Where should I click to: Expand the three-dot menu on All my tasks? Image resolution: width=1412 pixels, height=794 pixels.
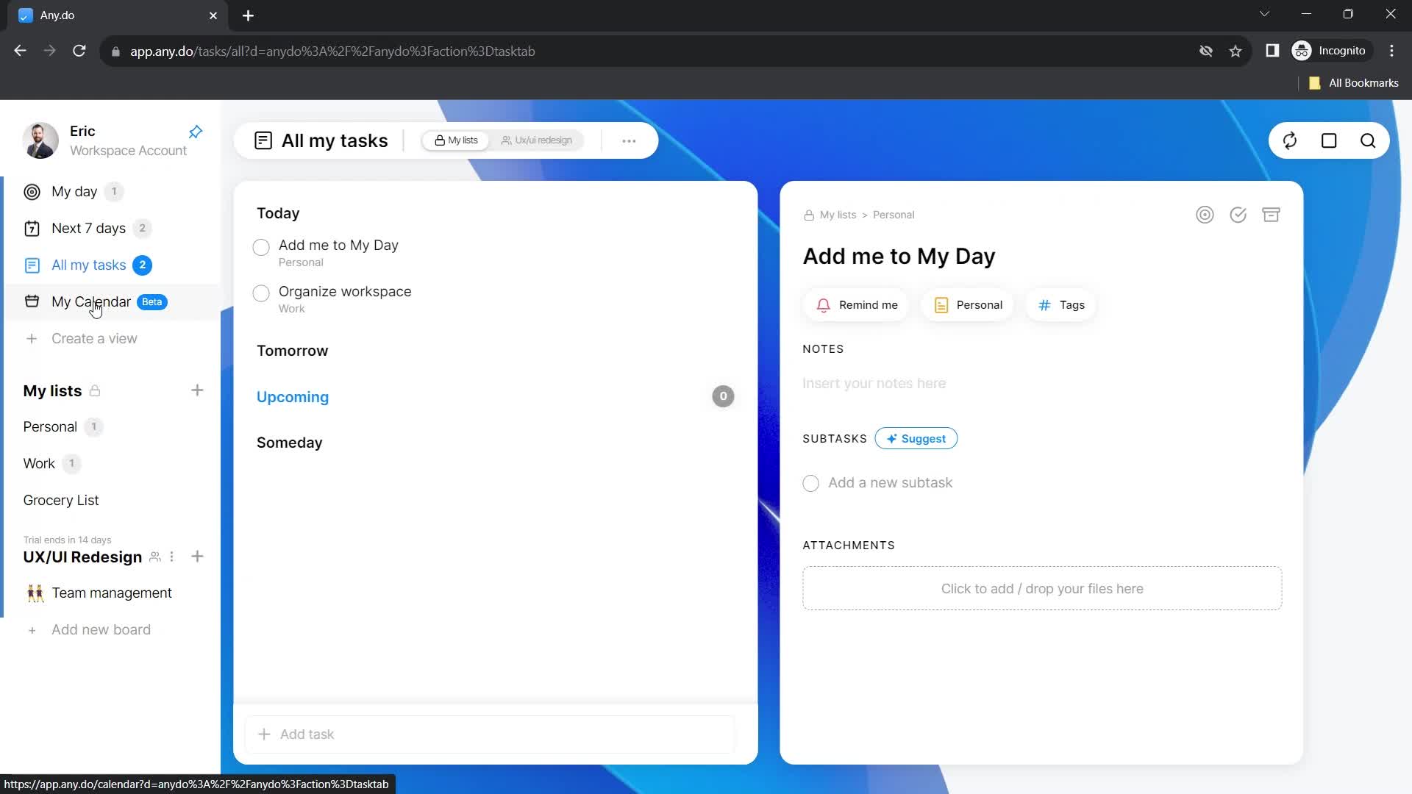tap(630, 140)
